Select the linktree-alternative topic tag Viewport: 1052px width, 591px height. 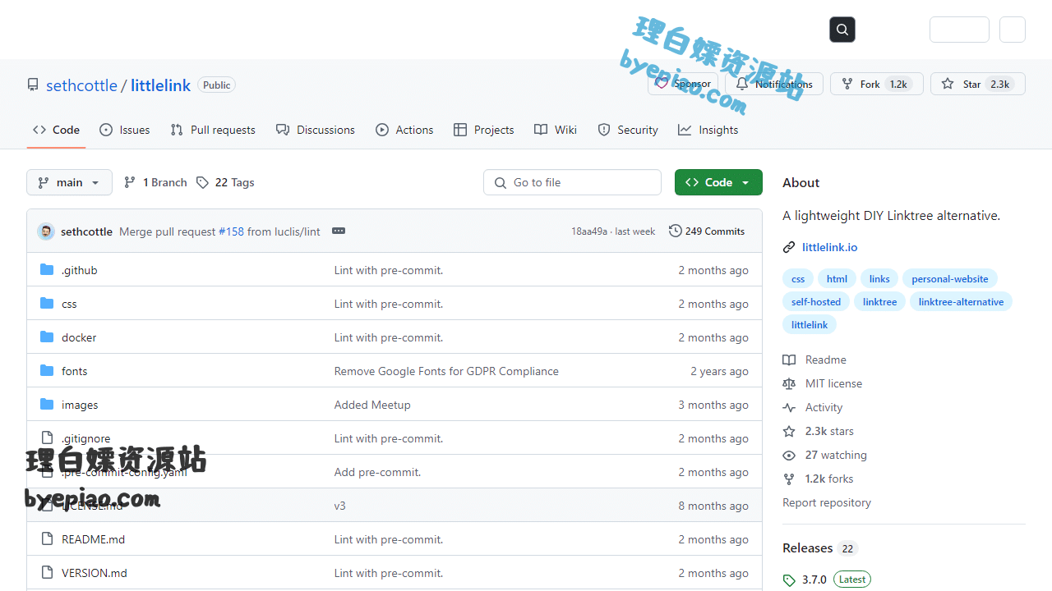(961, 302)
